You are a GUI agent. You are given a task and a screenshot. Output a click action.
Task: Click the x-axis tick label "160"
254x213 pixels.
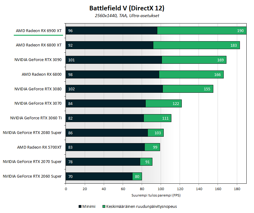click(218, 189)
